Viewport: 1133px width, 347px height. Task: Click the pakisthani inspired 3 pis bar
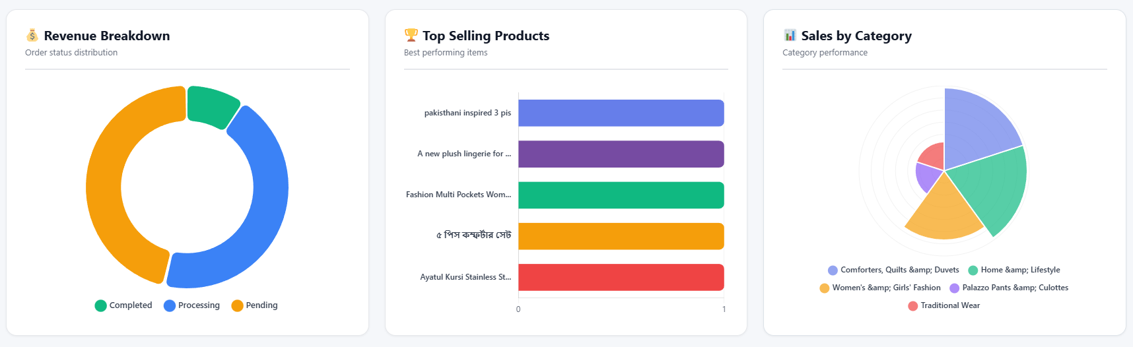[x=621, y=113]
